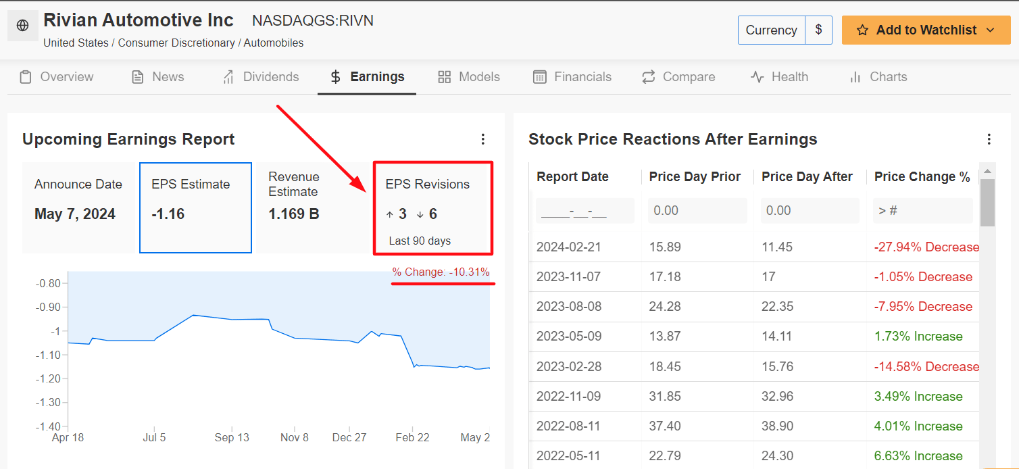Switch to the News tab

click(x=157, y=77)
